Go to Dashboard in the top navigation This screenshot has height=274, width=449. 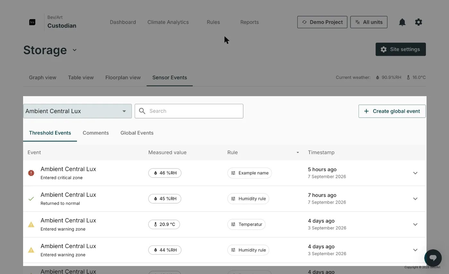pos(123,22)
